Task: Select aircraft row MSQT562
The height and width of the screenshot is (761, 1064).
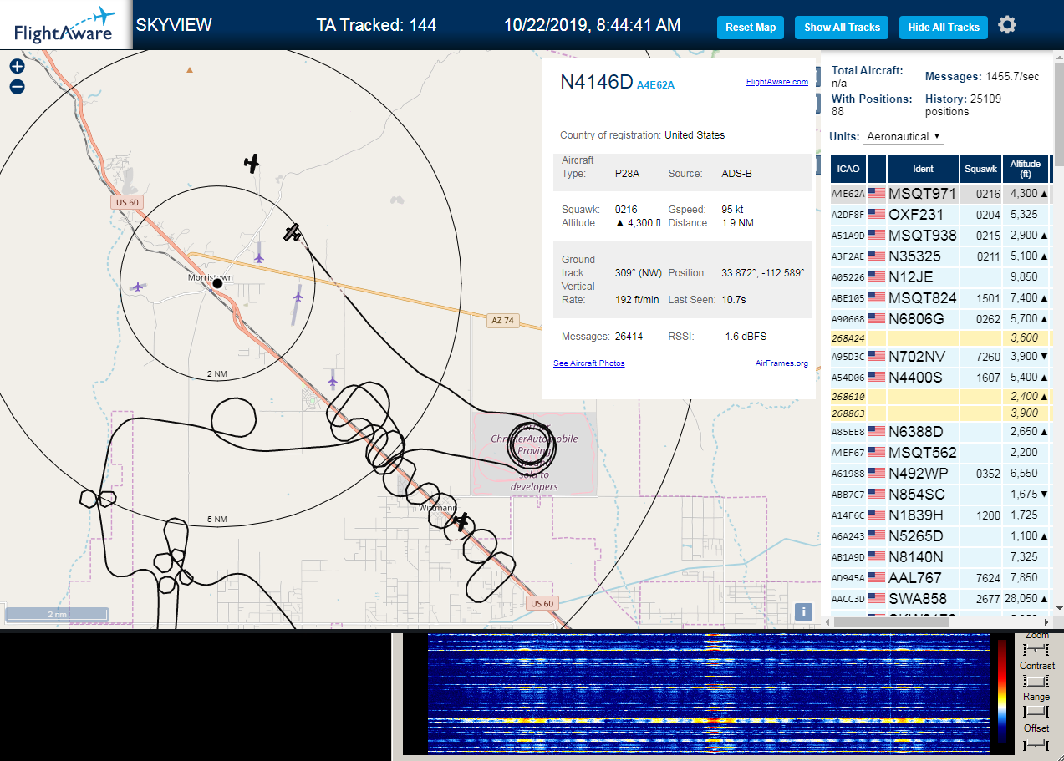Action: tap(939, 453)
